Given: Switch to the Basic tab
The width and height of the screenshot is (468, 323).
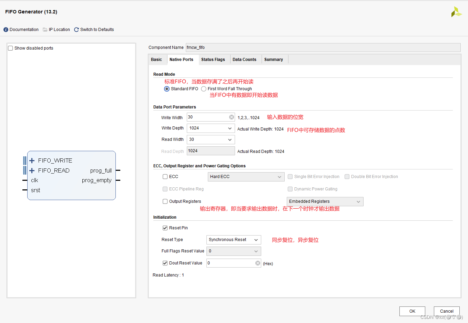Looking at the screenshot, I should 156,60.
